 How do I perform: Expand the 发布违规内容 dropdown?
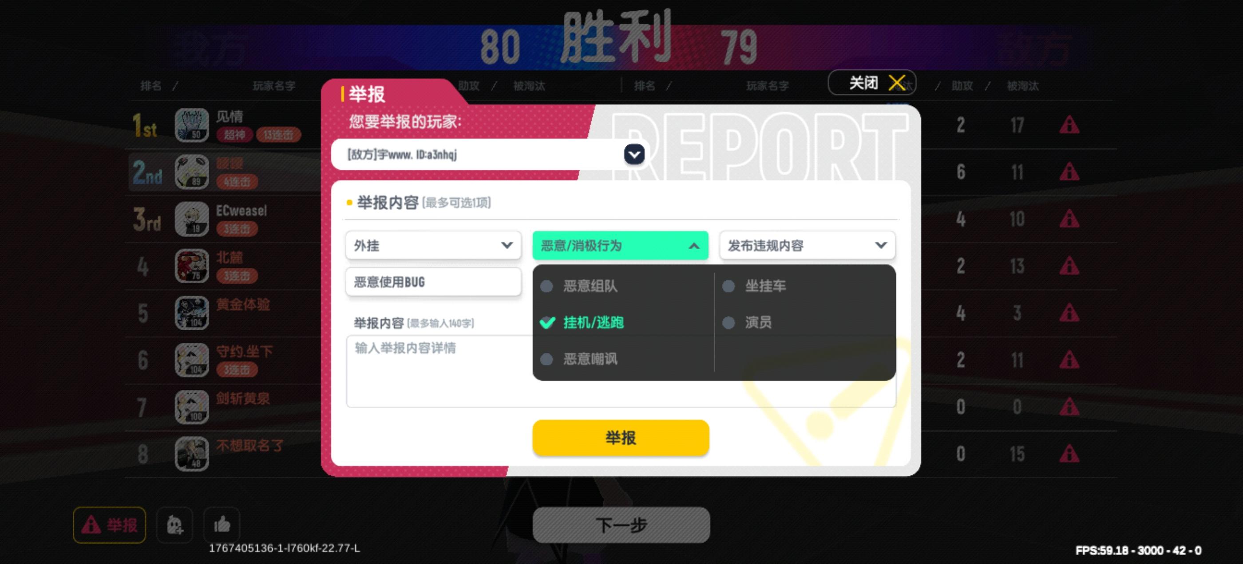tap(807, 245)
